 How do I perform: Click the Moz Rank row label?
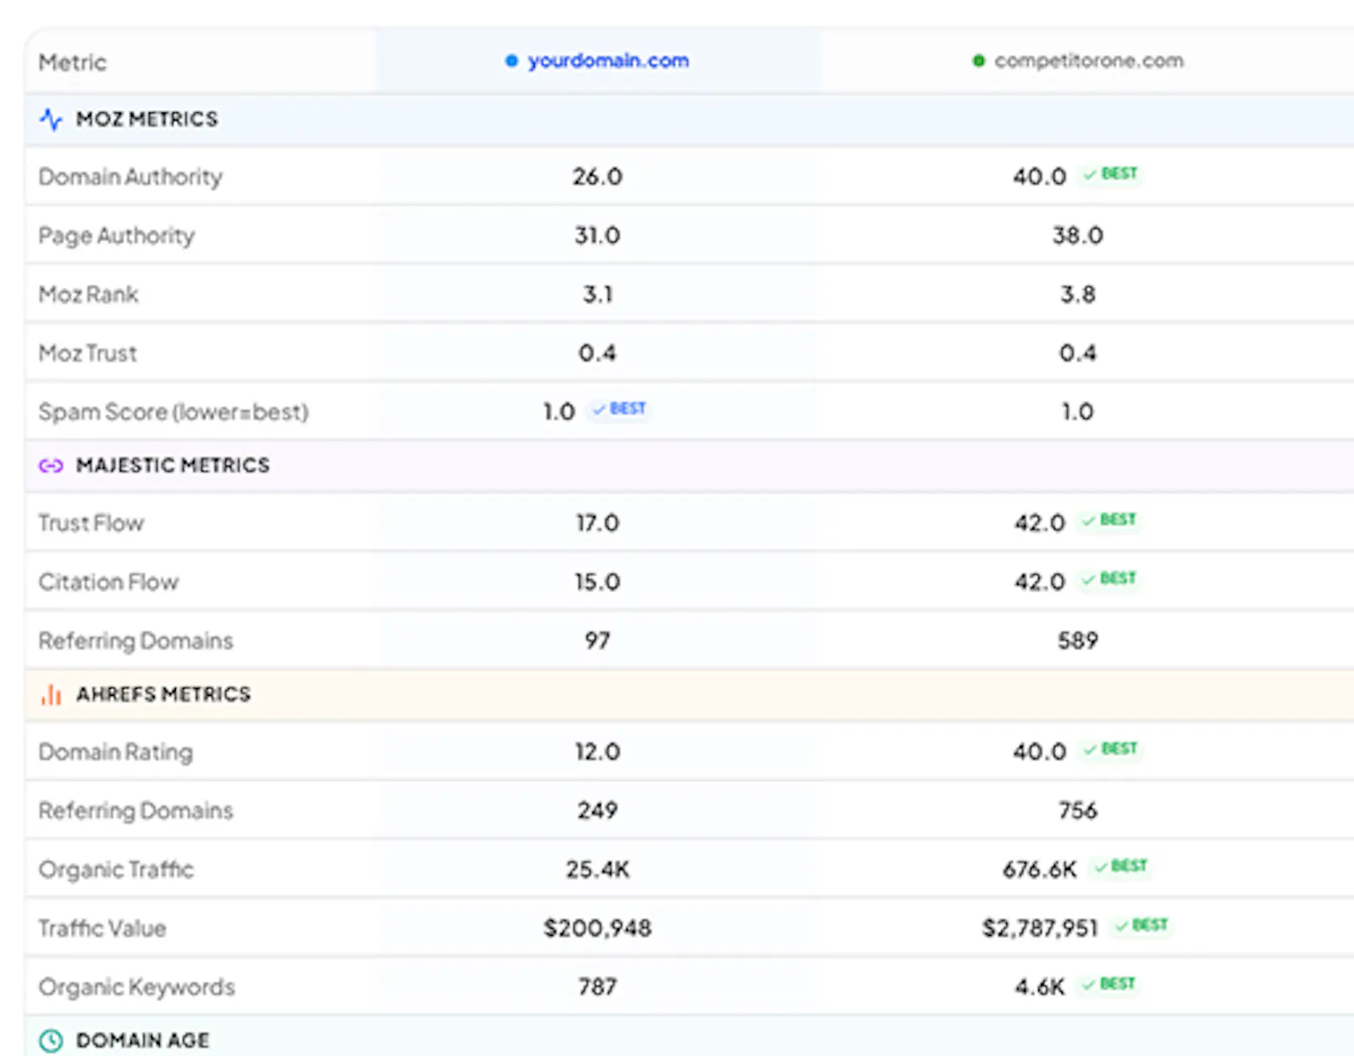tap(88, 294)
